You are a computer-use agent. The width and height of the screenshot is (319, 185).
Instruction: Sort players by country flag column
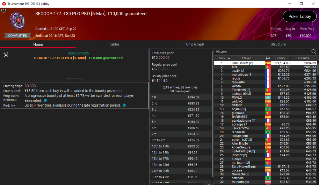267,58
